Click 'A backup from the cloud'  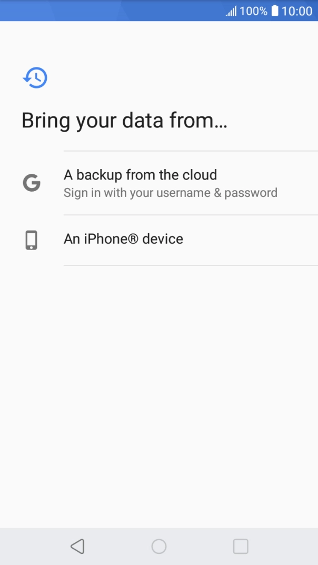[140, 175]
